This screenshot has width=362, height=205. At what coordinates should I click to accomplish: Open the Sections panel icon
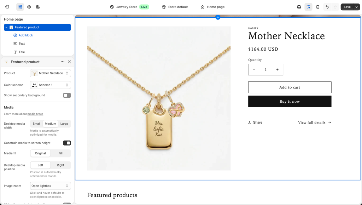click(x=20, y=7)
